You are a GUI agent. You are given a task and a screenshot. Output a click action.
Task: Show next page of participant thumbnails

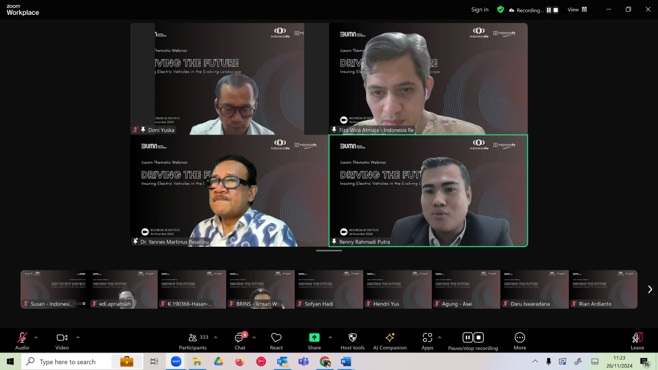(x=650, y=289)
